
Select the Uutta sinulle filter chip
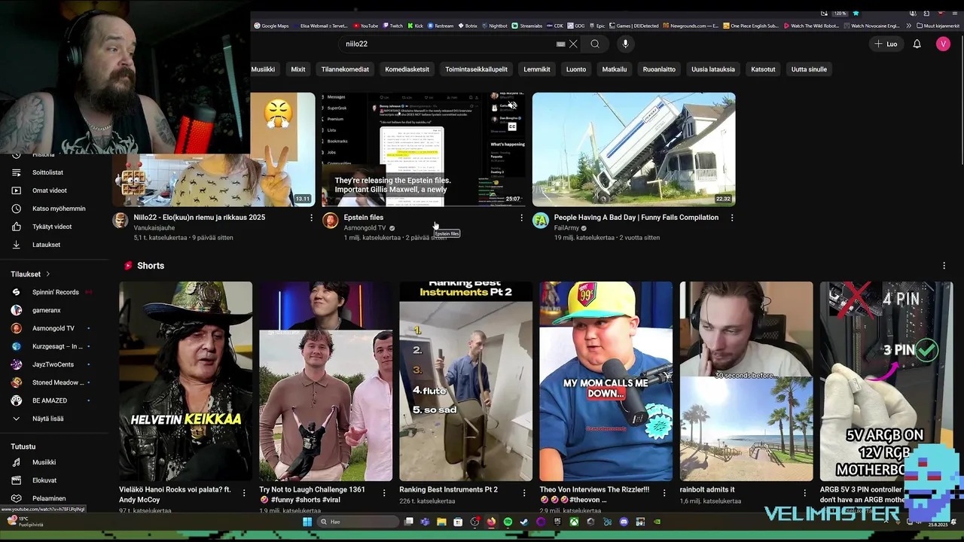pos(809,69)
